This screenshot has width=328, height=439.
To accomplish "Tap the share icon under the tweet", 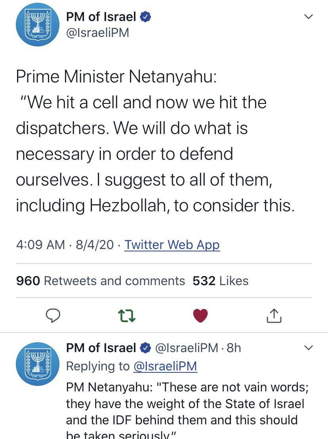I will click(x=274, y=316).
